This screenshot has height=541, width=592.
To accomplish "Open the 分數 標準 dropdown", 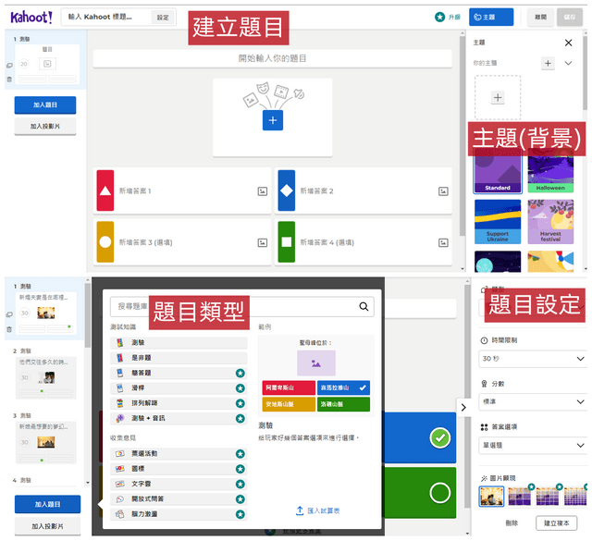I will pos(532,402).
